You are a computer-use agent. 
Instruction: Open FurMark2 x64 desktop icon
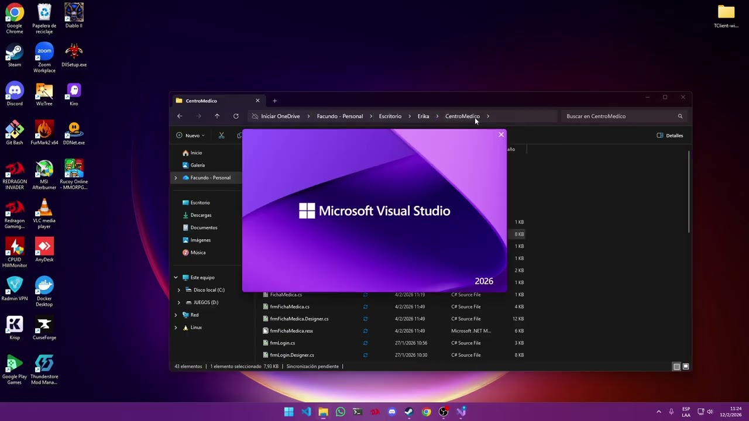(44, 133)
